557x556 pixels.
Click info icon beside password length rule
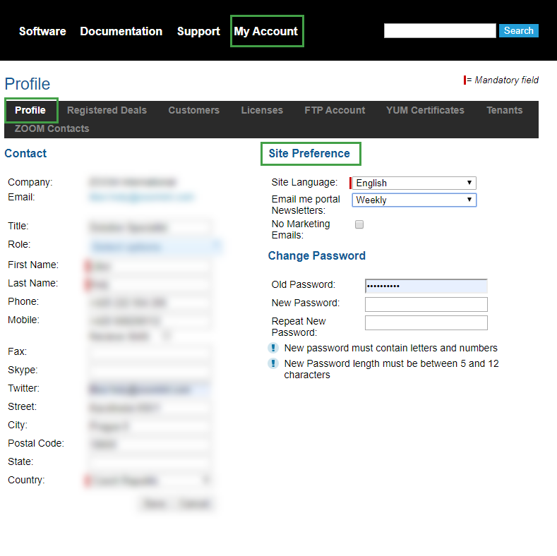click(x=273, y=363)
